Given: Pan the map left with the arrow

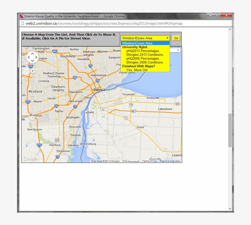Looking at the screenshot, I should (29, 57).
